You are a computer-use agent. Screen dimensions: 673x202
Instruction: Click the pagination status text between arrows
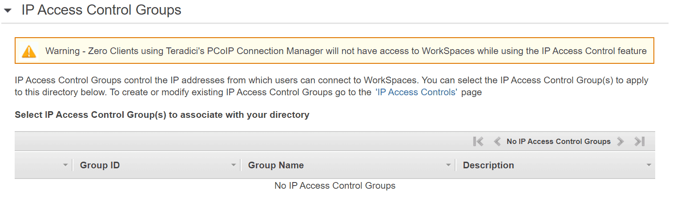coord(558,141)
